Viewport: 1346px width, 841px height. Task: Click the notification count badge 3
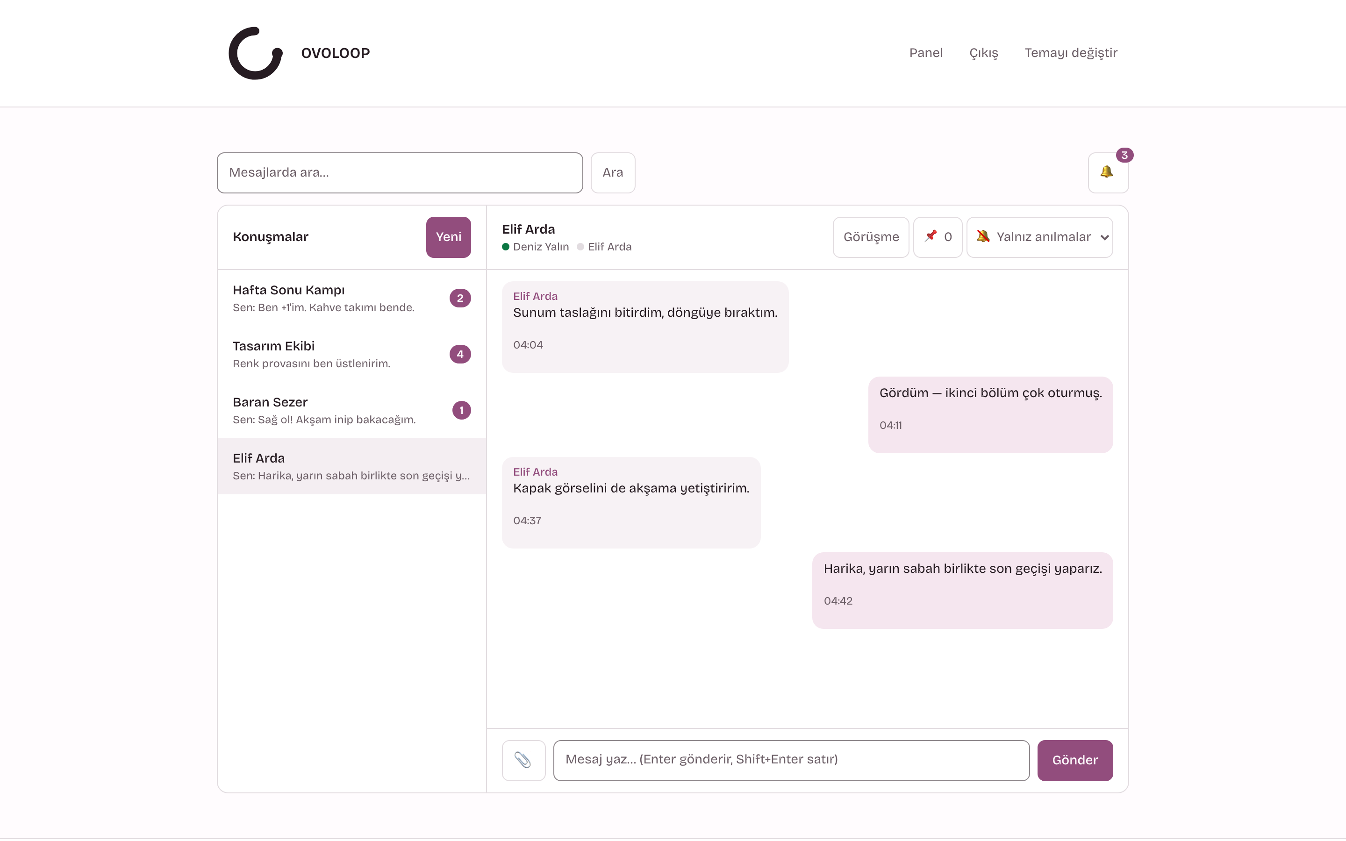tap(1124, 155)
